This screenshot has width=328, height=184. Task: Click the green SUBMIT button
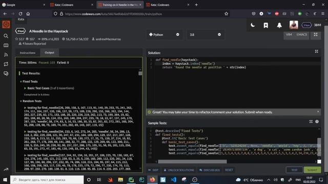tap(312, 170)
